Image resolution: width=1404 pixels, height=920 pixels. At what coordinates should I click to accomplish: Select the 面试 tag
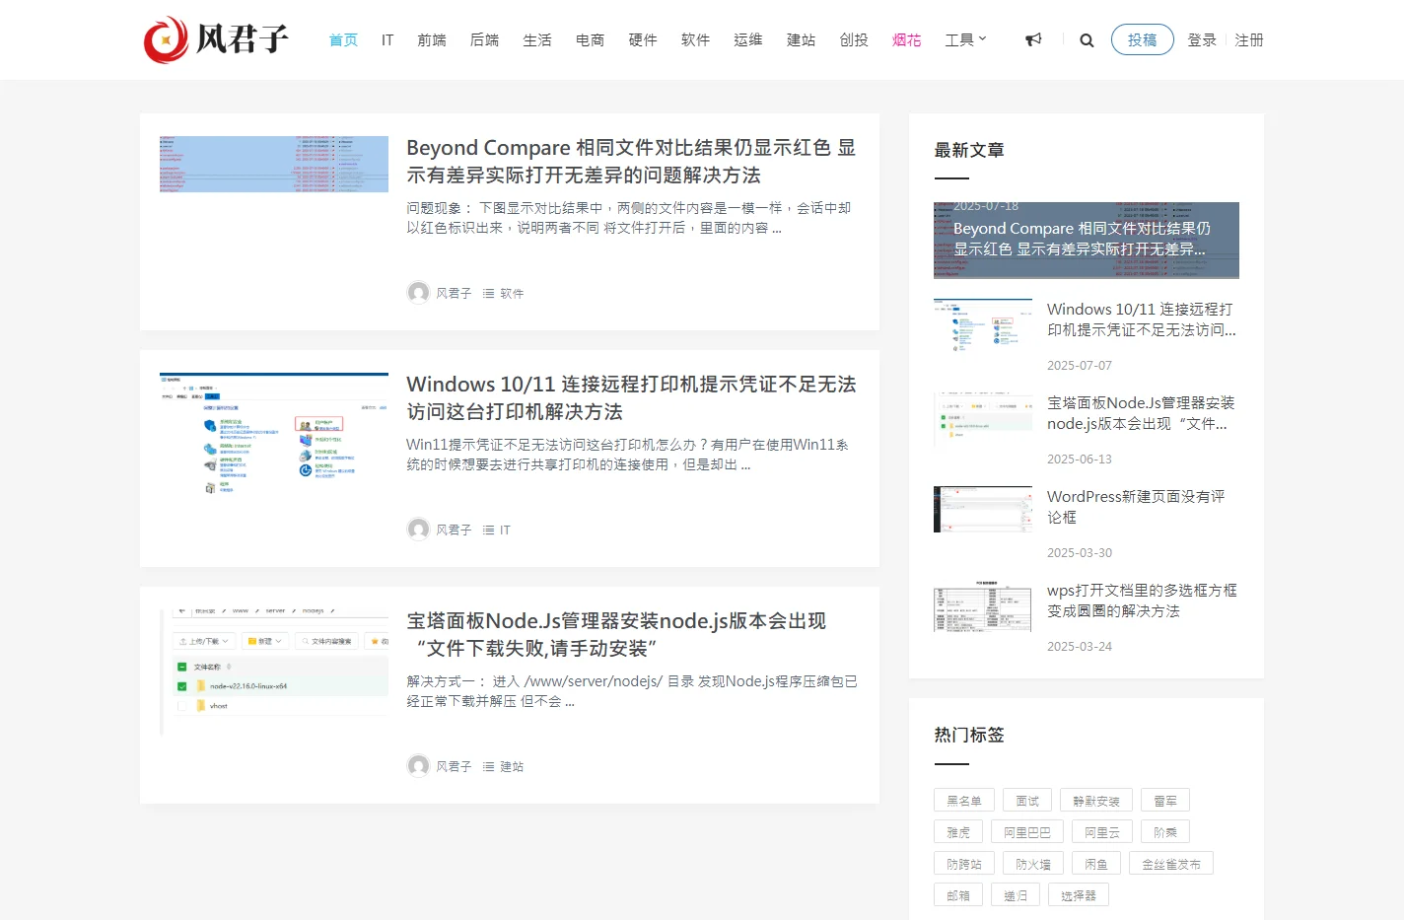pyautogui.click(x=1027, y=800)
